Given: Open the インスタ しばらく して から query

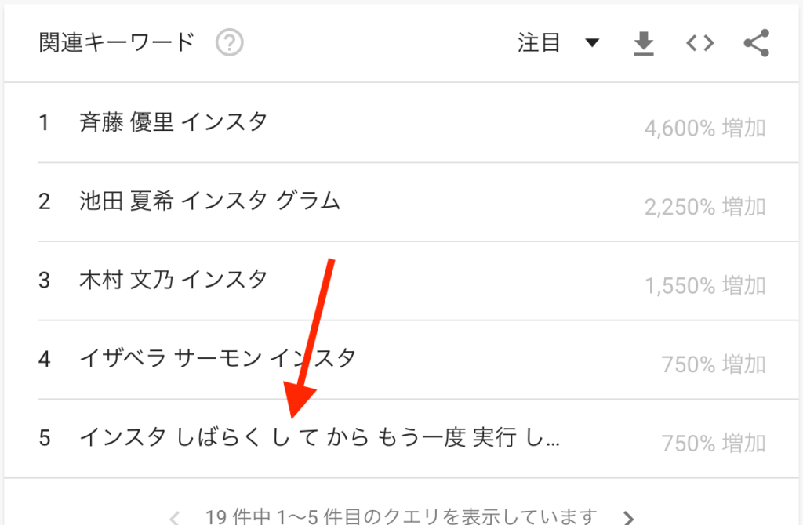Looking at the screenshot, I should [x=320, y=437].
